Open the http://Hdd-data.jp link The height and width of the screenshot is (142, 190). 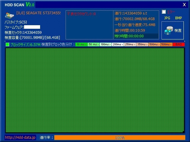[20, 137]
